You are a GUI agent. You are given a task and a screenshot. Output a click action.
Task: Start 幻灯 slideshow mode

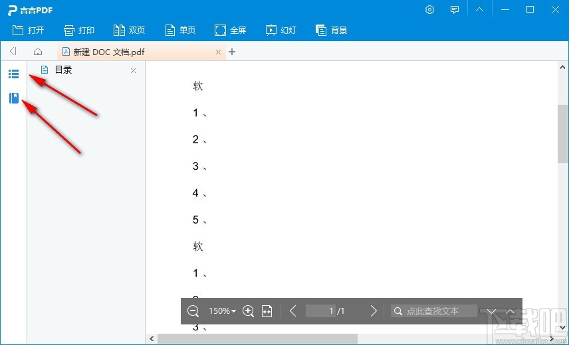[x=281, y=30]
